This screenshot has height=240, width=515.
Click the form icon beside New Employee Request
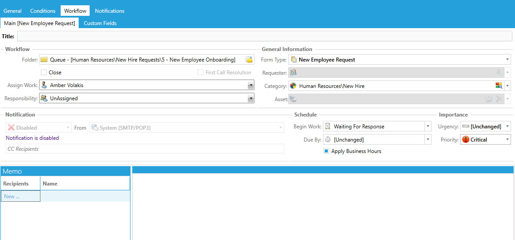point(293,60)
